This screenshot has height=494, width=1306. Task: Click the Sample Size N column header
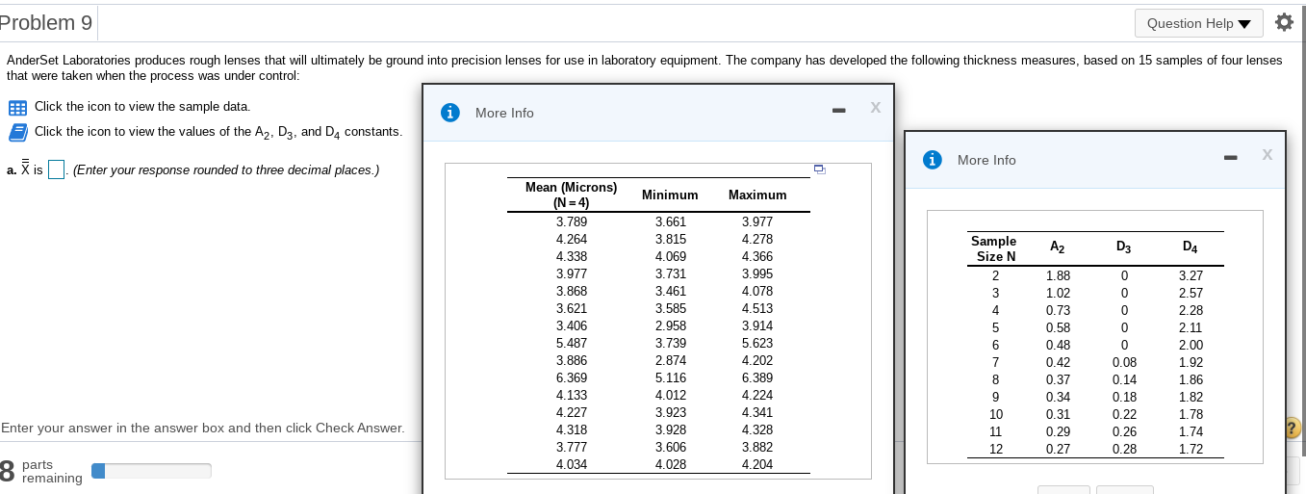tap(995, 248)
